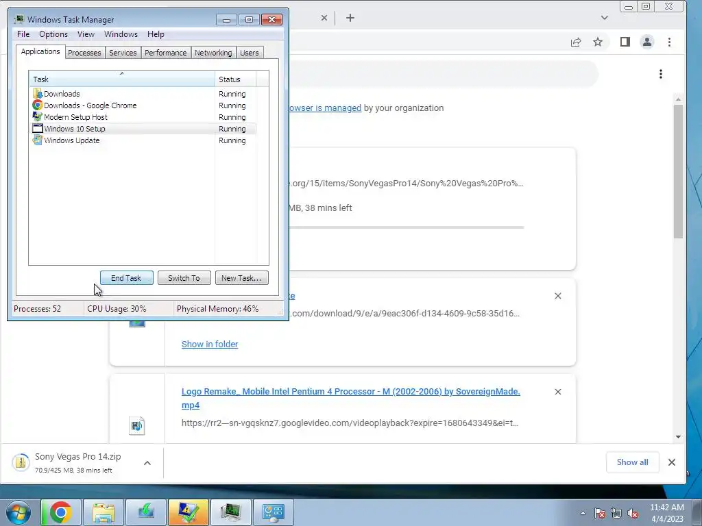Click the Show in folder link

(210, 344)
